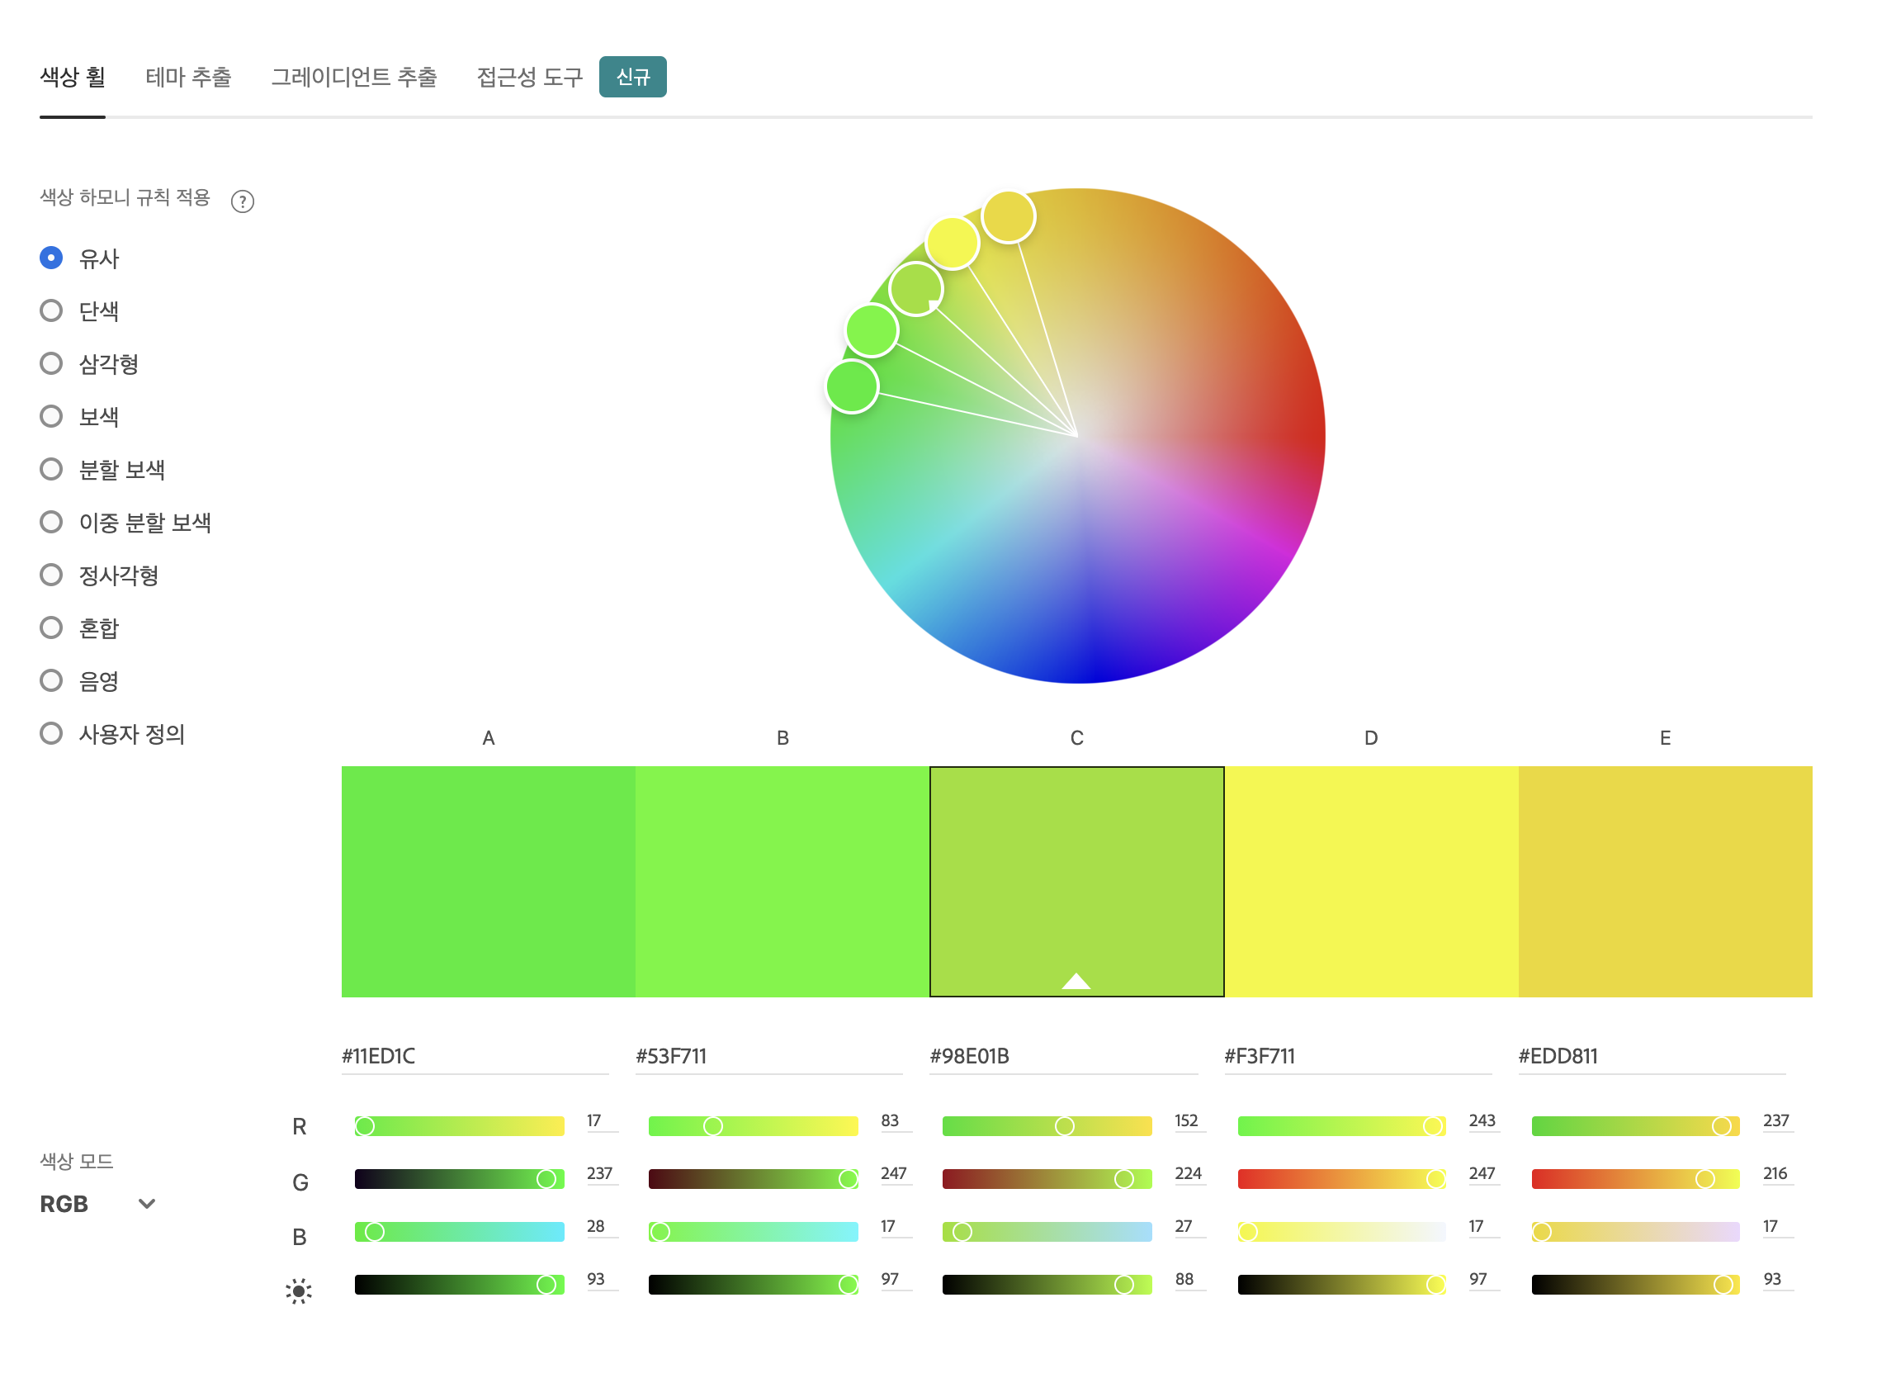1877x1397 pixels.
Task: Choose the 삼각형 harmony rule
Action: coord(51,363)
